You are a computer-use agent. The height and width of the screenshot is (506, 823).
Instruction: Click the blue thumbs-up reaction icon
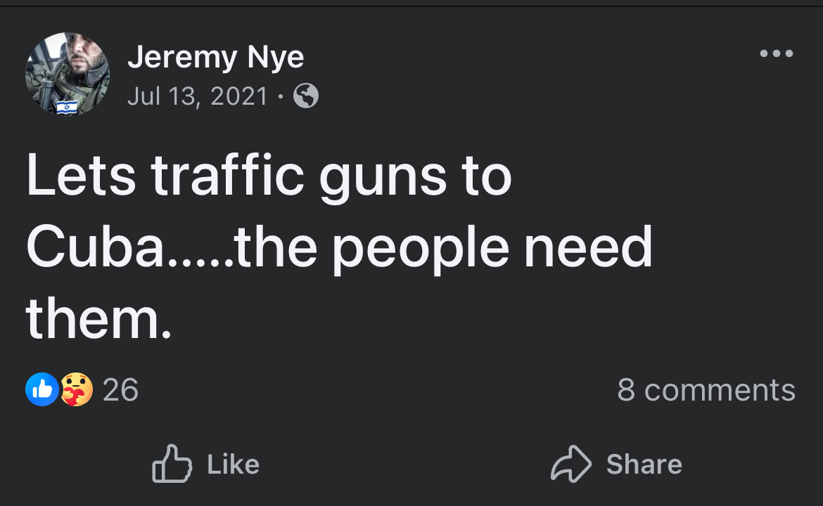42,389
